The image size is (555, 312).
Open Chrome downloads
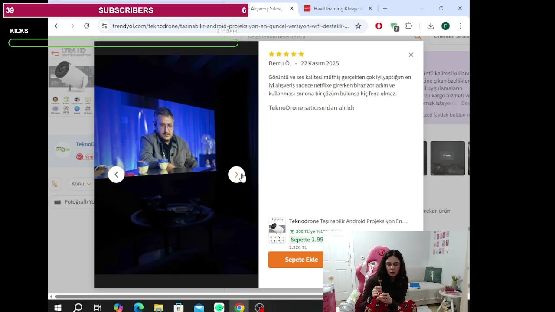(x=431, y=26)
